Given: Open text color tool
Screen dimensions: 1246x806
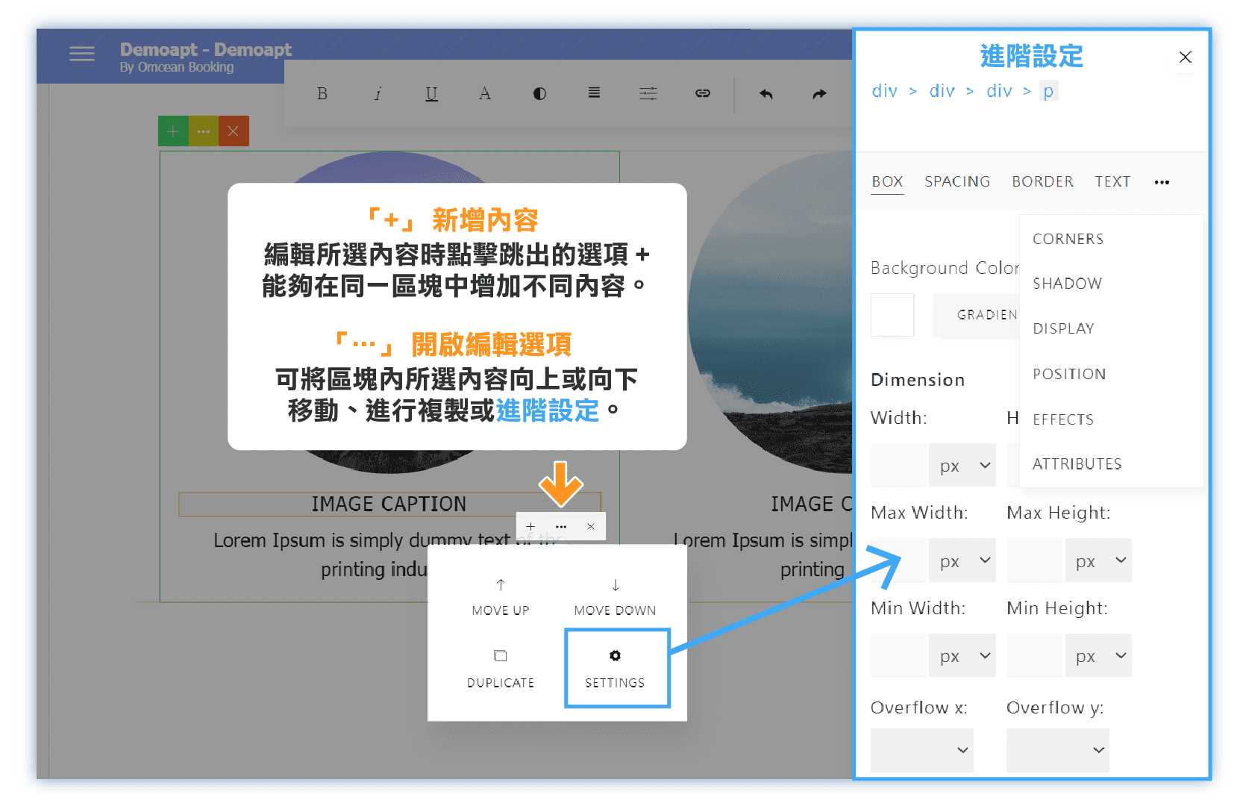Looking at the screenshot, I should pos(485,94).
